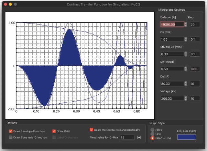The width and height of the screenshot is (207, 151).
Task: Click the Defocus stepper arrows
Action: click(186, 24)
